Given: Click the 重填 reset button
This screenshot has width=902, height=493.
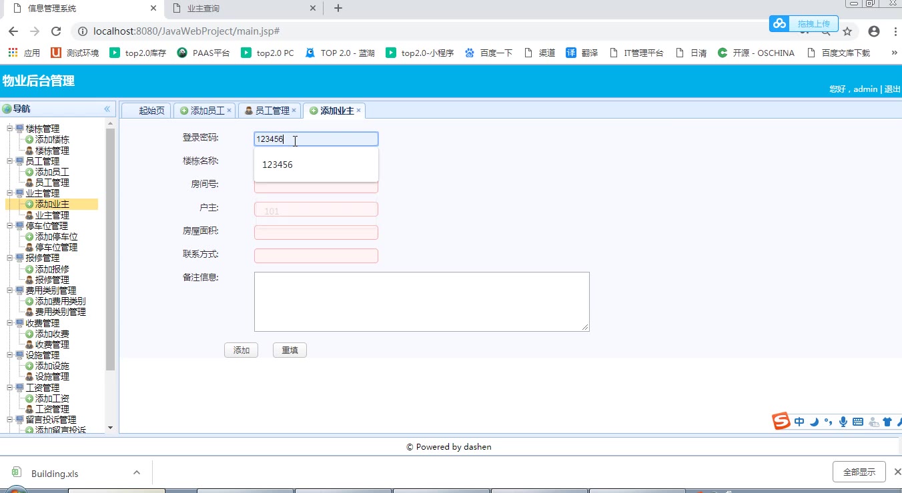Looking at the screenshot, I should point(290,350).
